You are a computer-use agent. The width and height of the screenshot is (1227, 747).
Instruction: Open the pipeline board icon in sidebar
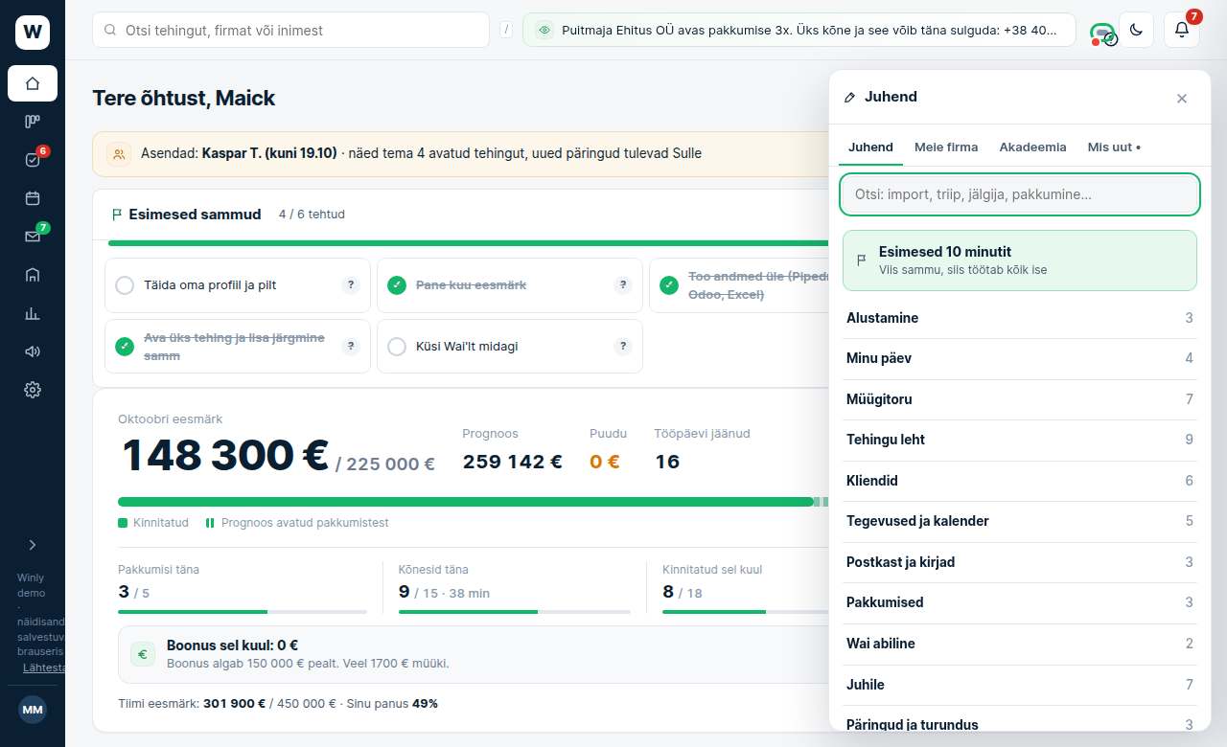33,122
